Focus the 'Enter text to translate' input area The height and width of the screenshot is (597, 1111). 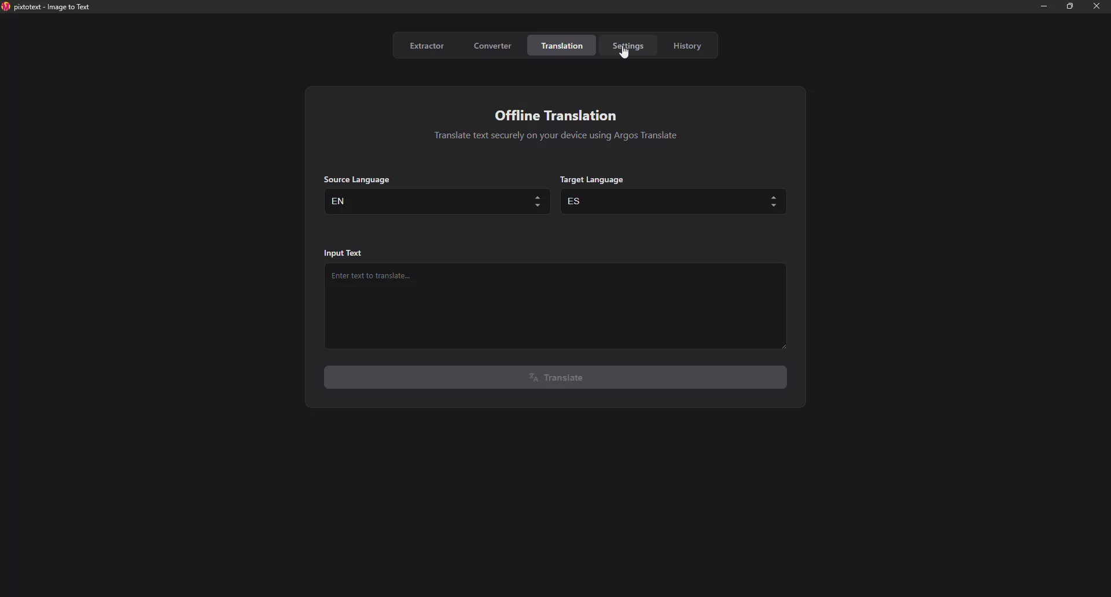(555, 307)
